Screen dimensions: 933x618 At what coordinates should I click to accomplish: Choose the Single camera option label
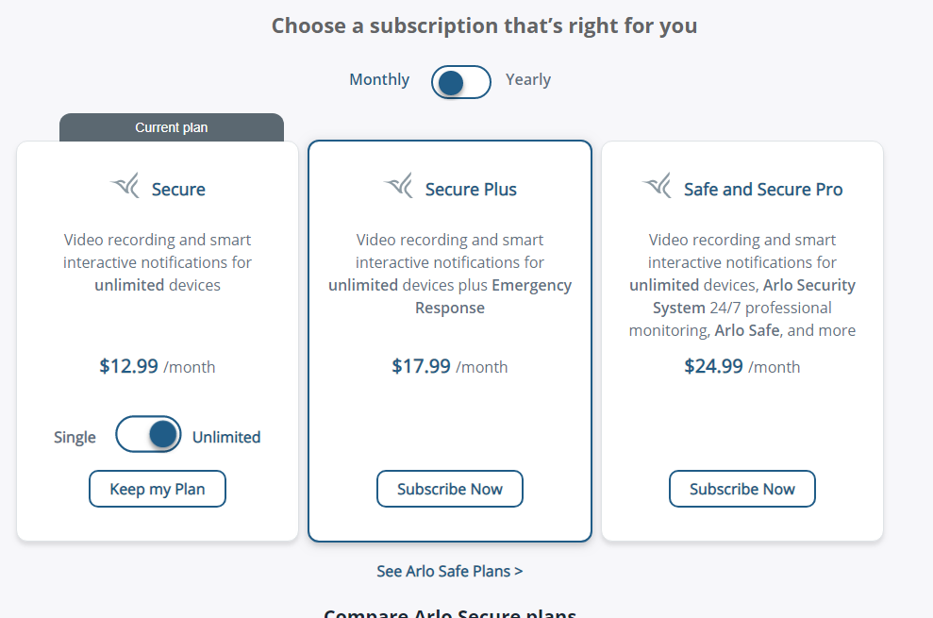point(75,438)
